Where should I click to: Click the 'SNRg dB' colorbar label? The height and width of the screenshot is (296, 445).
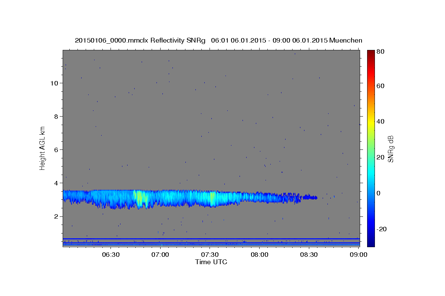(x=390, y=149)
